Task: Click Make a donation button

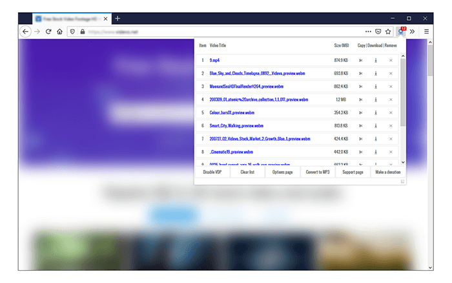Action: (388, 173)
